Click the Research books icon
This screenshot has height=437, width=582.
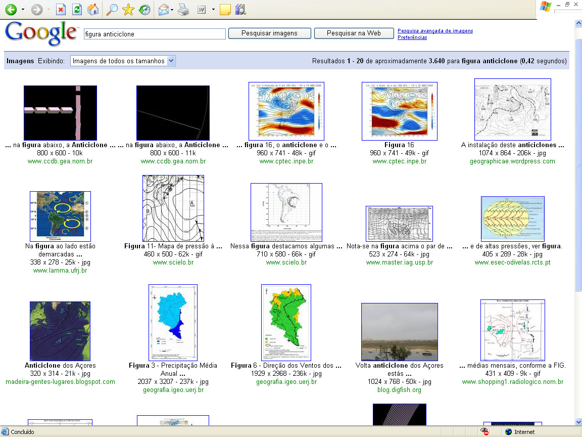pyautogui.click(x=240, y=10)
